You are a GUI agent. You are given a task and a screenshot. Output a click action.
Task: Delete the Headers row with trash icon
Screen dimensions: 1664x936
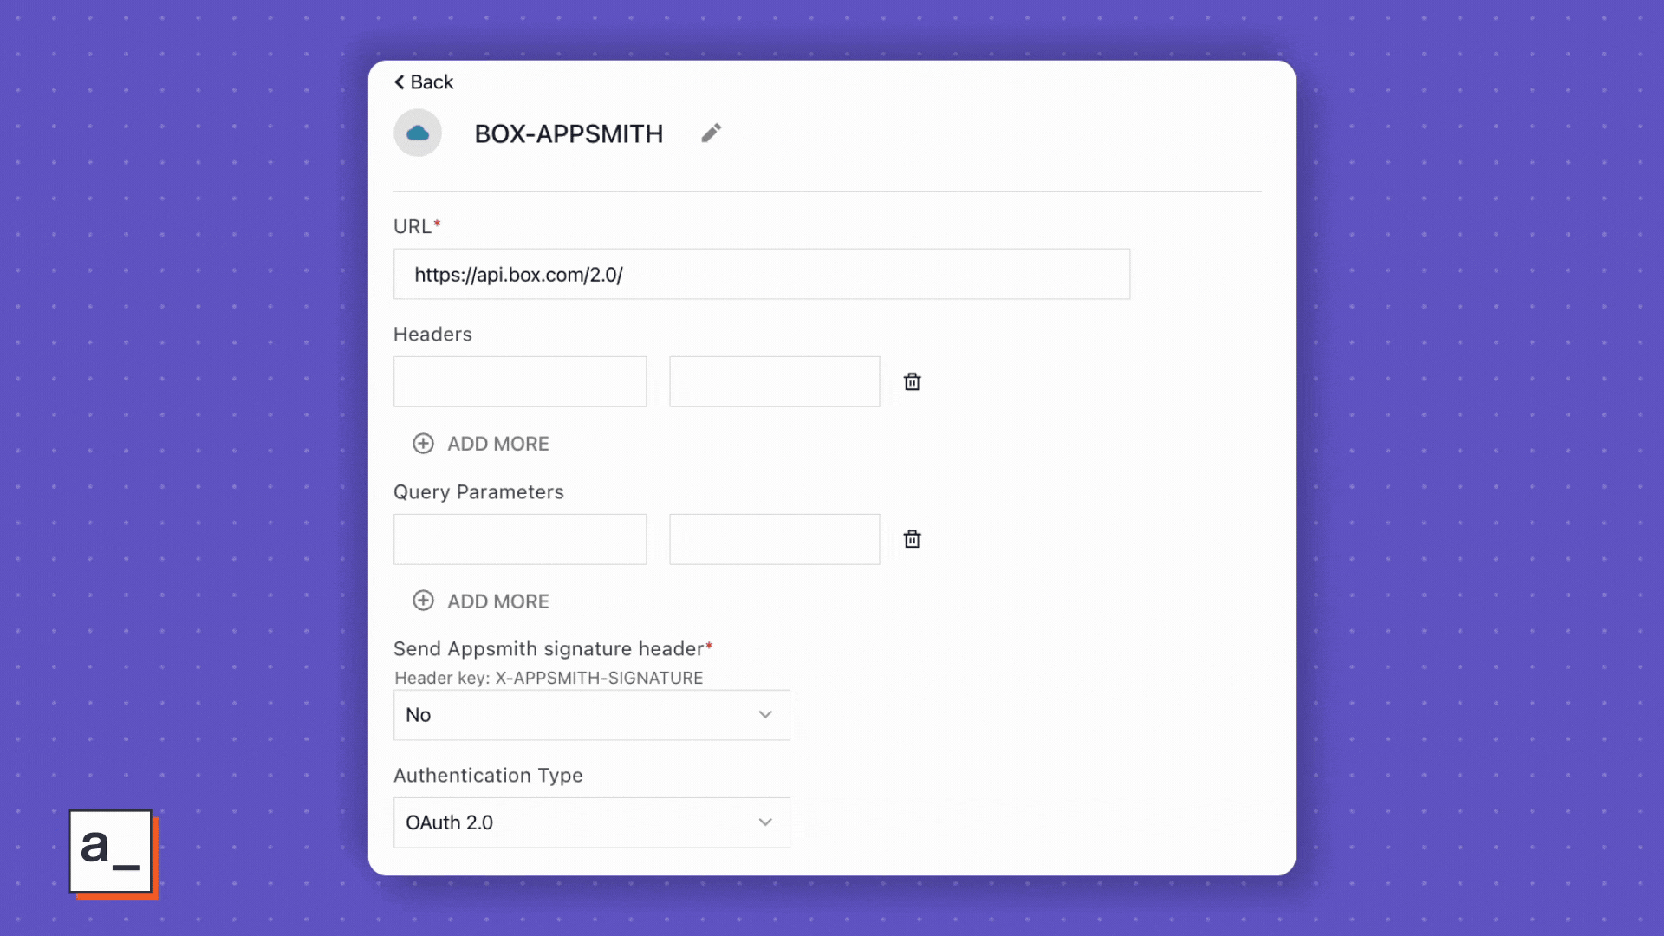pos(912,381)
